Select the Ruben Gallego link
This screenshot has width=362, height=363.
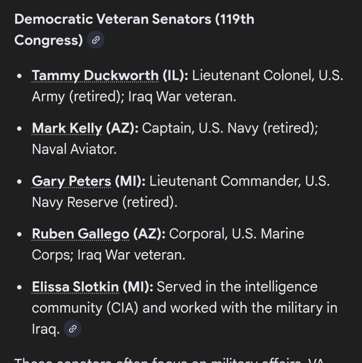(x=81, y=234)
